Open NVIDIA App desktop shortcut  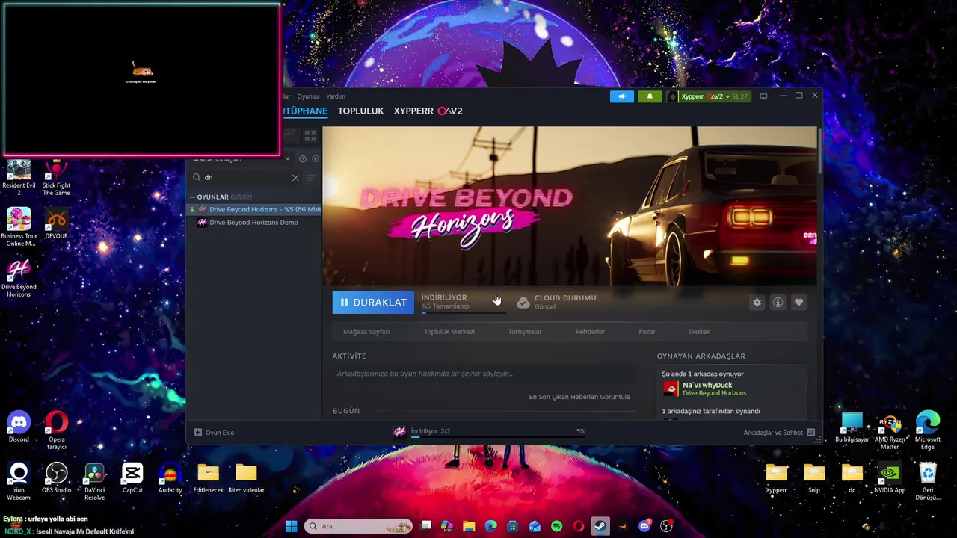[x=890, y=478]
